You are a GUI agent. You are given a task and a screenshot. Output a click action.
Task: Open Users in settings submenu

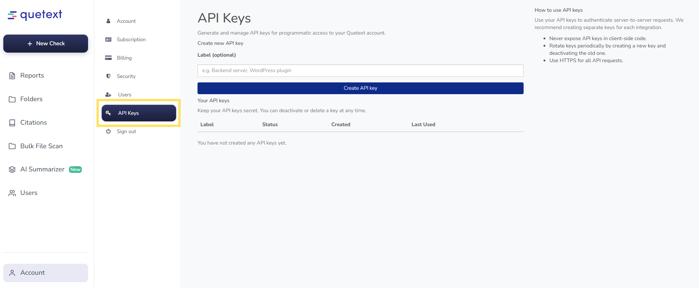125,95
